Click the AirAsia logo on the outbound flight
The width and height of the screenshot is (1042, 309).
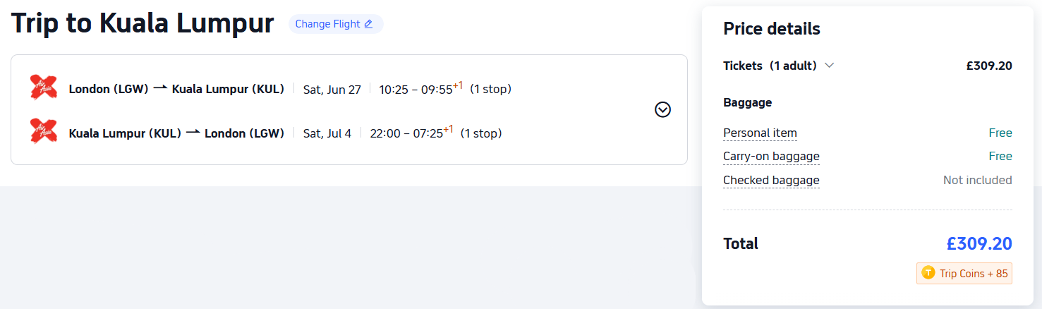(44, 87)
